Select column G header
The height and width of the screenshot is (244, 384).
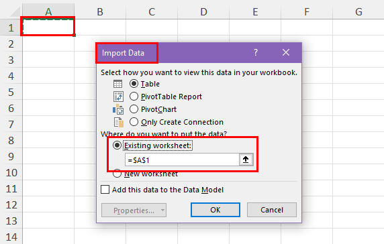coord(358,11)
